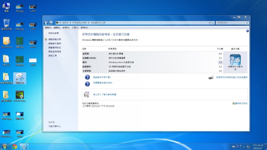Click 效能資訊及工具 breadcrumb segment

point(98,23)
